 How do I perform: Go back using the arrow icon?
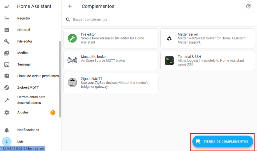[70, 7]
